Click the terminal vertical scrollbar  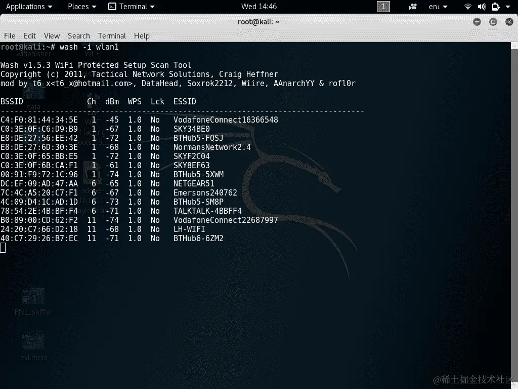click(514, 215)
